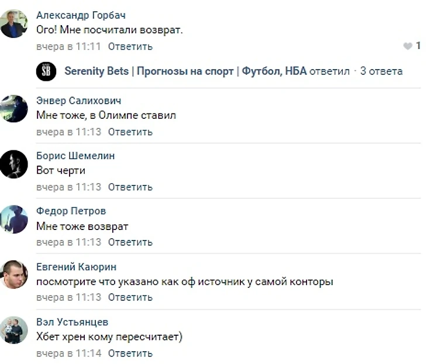Screen dimensions: 427x364
Task: Reply to Александр Горбач's comment
Action: click(x=130, y=47)
